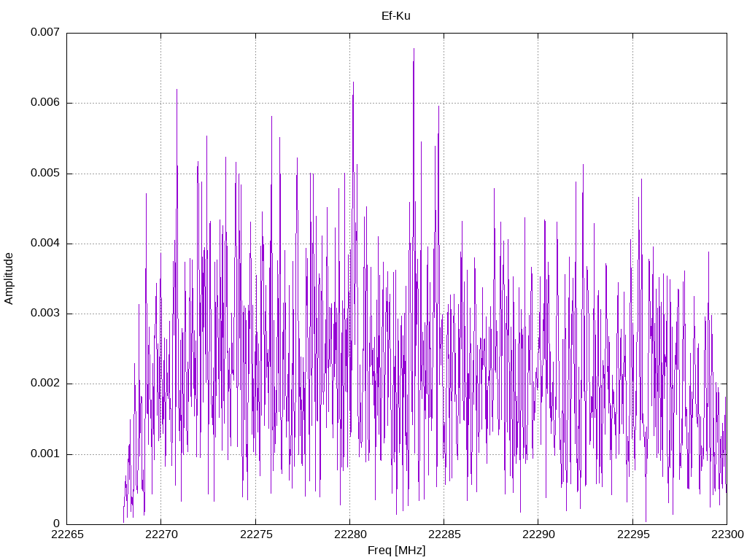Click the Ef-Ku plot title
The image size is (747, 560).
coord(396,16)
